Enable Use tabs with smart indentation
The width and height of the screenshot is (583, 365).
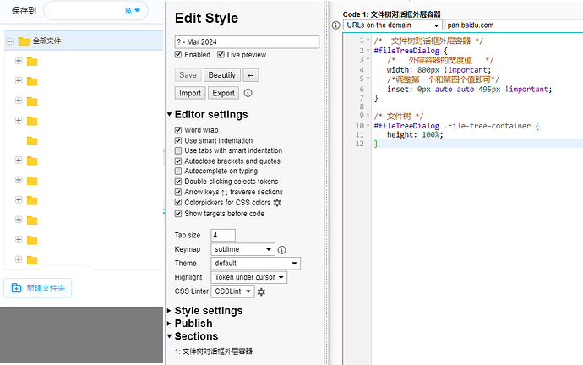178,151
